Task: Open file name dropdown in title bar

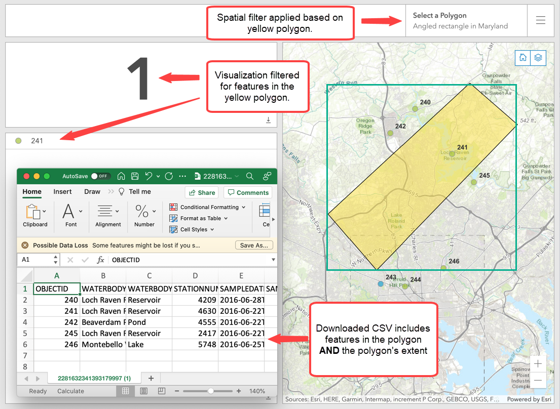Action: click(x=237, y=176)
